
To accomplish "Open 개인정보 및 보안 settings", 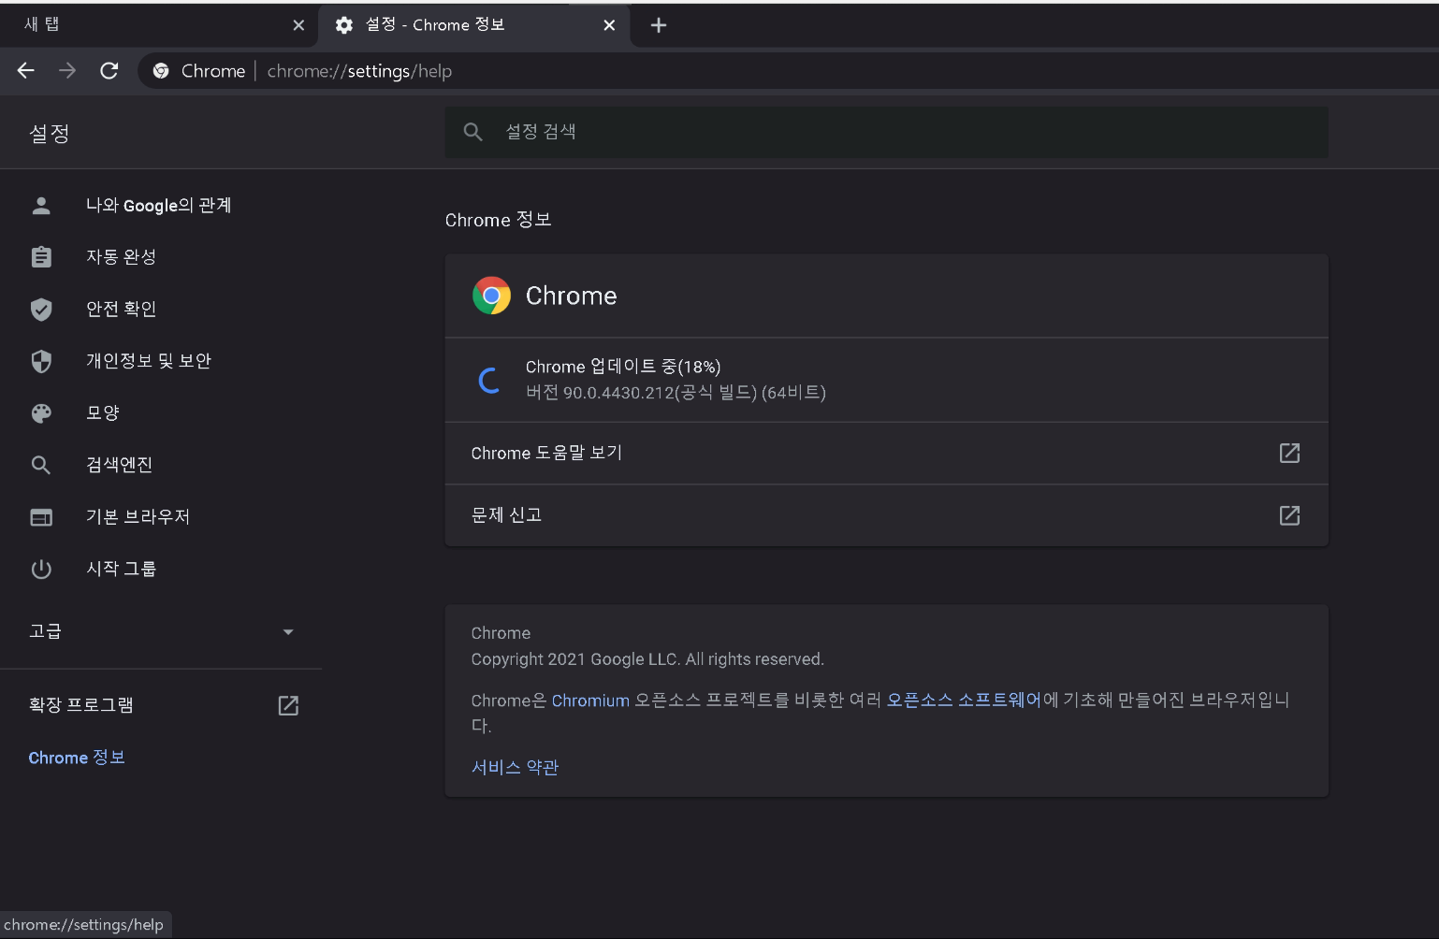I will 149,361.
